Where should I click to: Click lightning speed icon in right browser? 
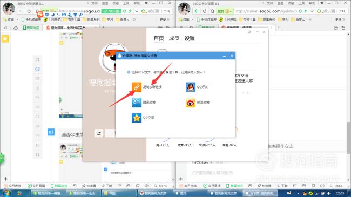[x=305, y=11]
